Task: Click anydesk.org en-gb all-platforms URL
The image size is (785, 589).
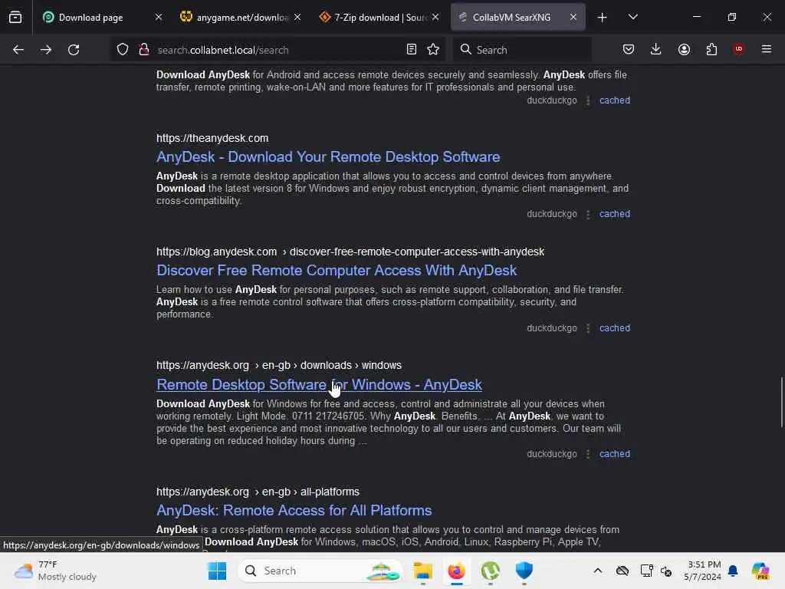Action: tap(258, 492)
